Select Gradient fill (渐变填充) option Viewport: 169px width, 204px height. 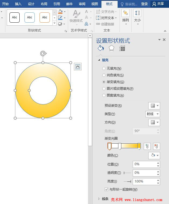pyautogui.click(x=113, y=82)
